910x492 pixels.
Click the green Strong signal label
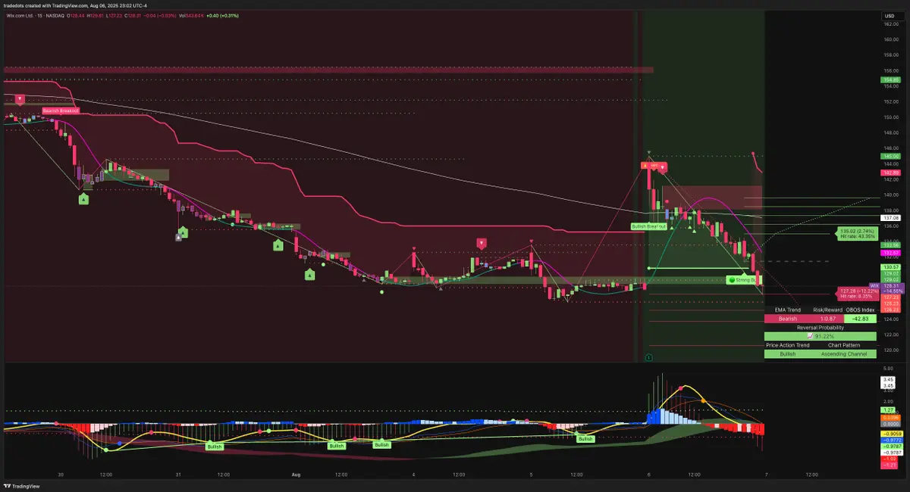click(x=743, y=280)
